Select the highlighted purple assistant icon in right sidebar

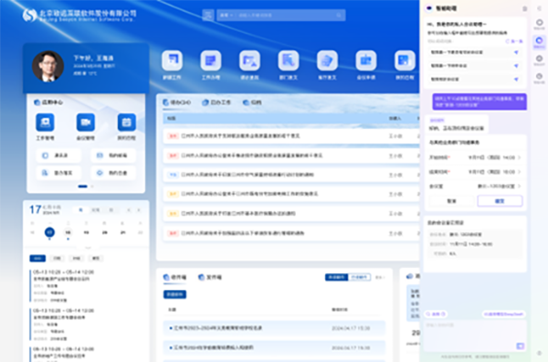[539, 42]
